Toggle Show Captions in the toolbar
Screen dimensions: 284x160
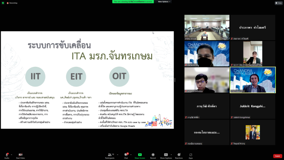[x=166, y=155]
